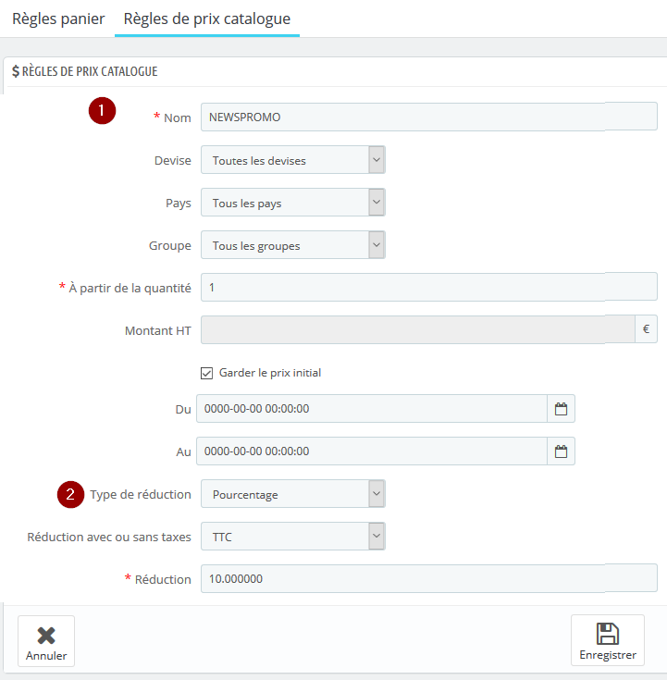
Task: Click the X icon on Annuler
Action: (46, 636)
